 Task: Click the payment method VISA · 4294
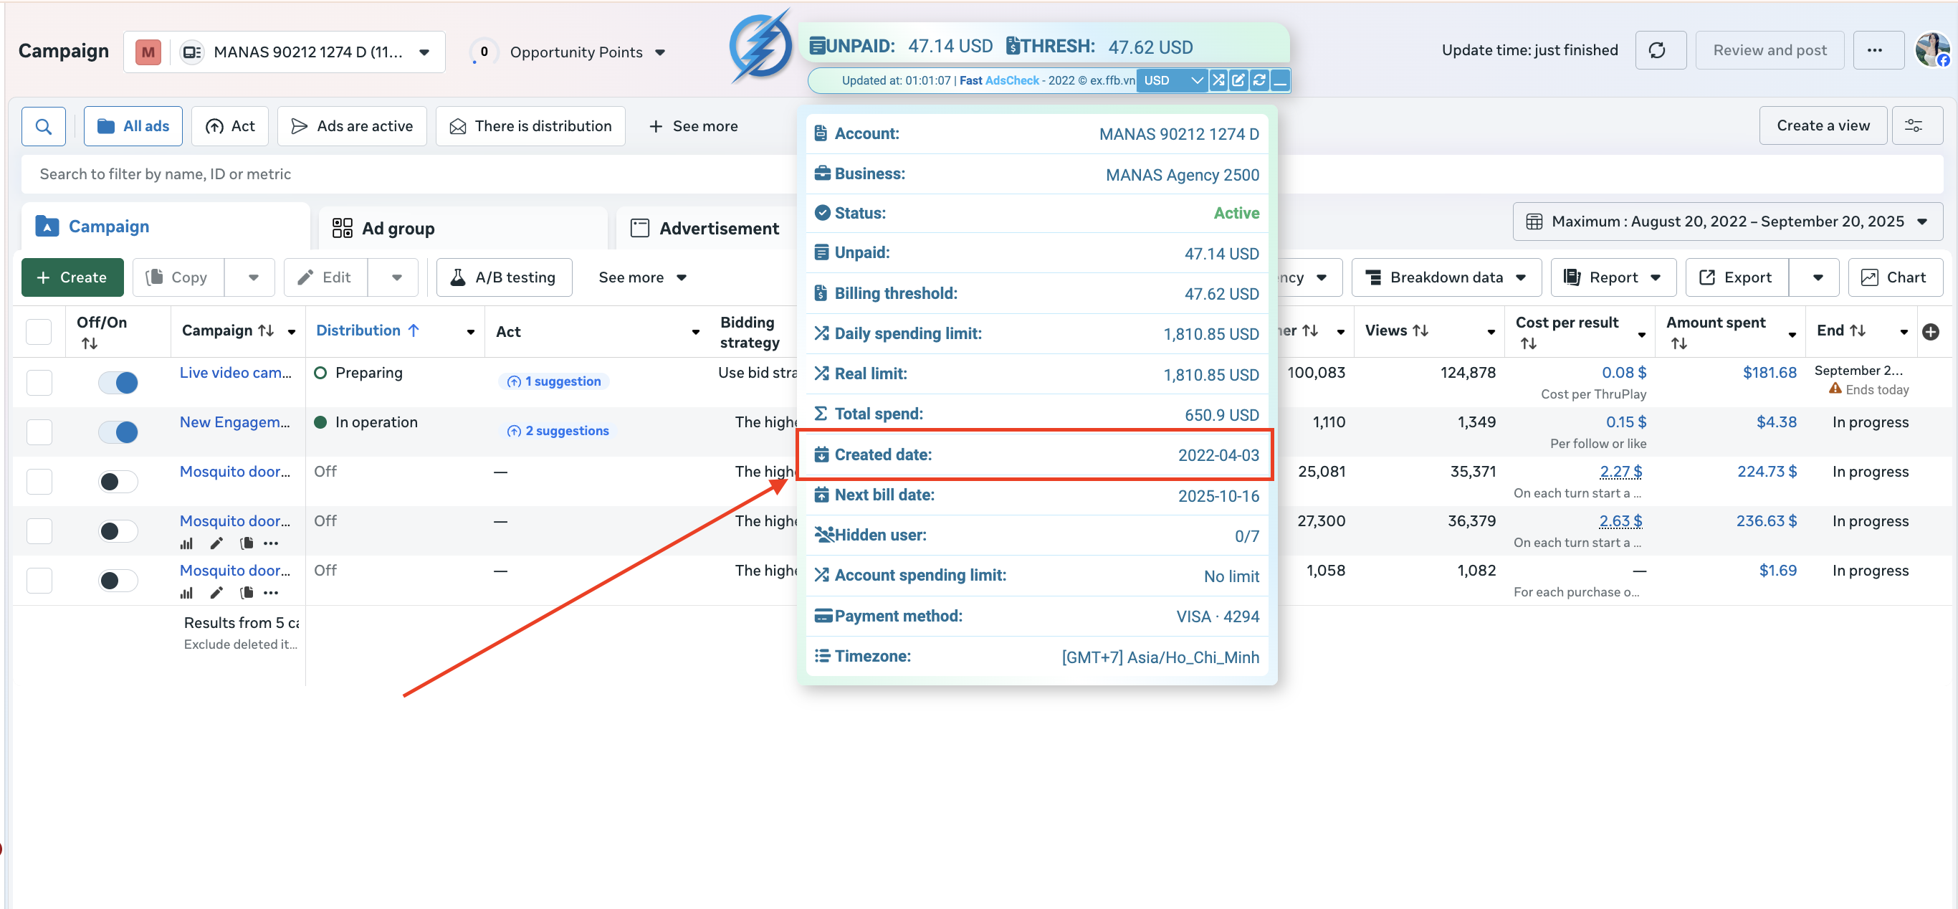coord(1218,617)
